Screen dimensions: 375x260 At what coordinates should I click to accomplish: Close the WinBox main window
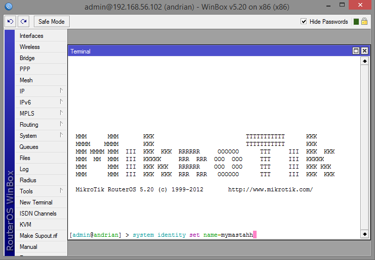(x=360, y=5)
